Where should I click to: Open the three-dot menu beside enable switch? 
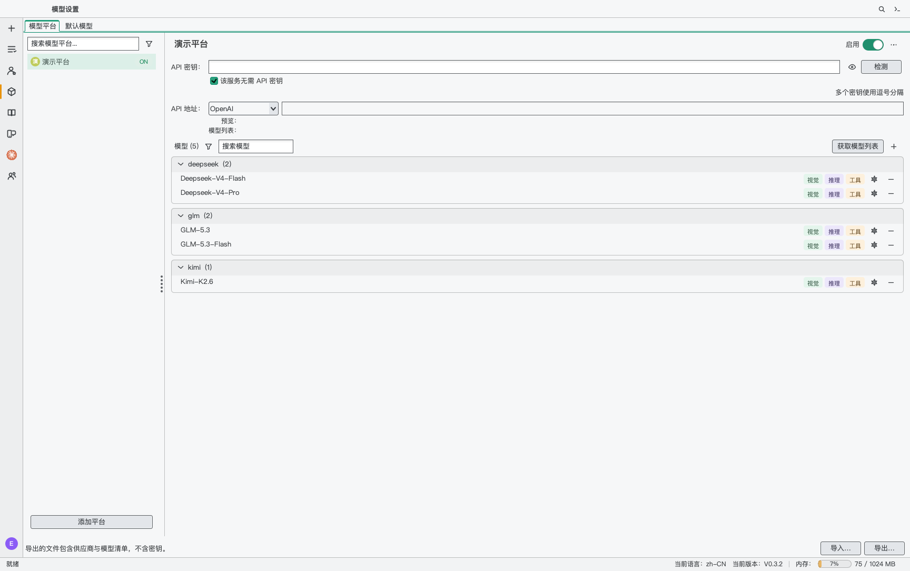[894, 45]
